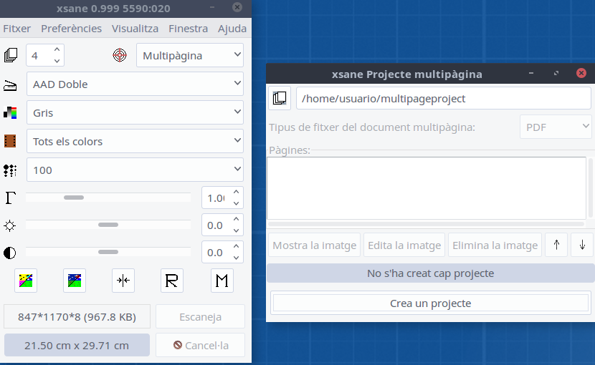This screenshot has height=365, width=595.
Task: Click the M store enhancement button
Action: coord(222,281)
